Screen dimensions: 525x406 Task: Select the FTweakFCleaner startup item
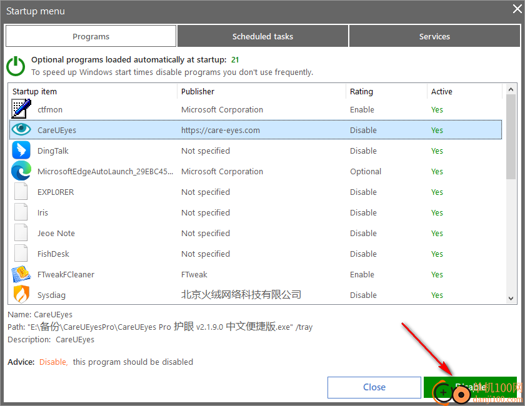[66, 274]
